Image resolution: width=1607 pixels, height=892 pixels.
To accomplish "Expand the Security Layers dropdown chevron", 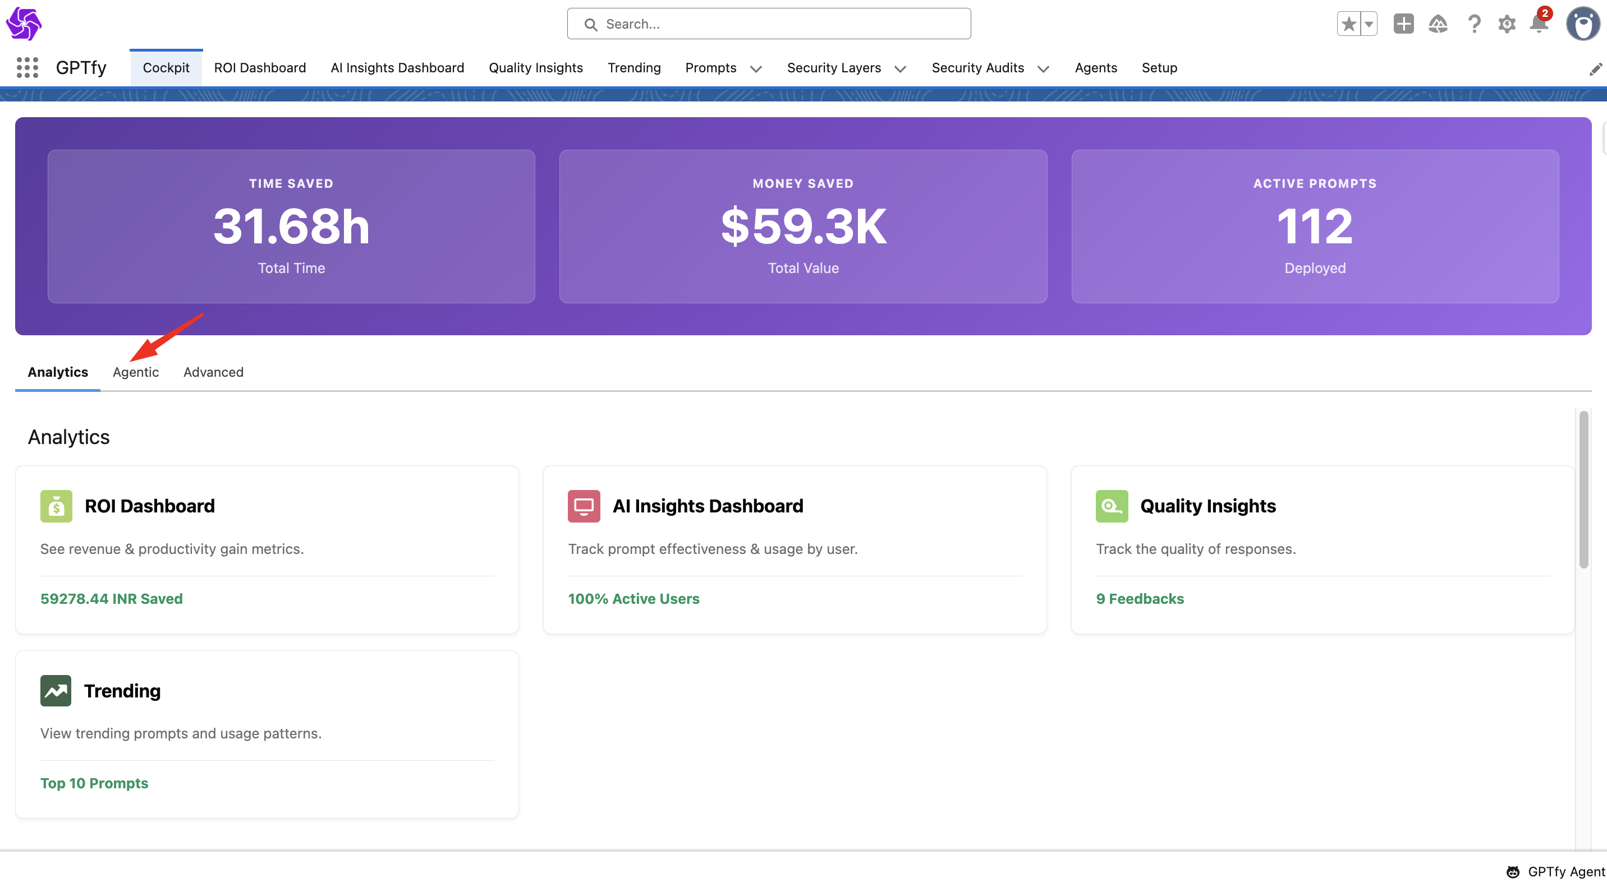I will point(900,68).
